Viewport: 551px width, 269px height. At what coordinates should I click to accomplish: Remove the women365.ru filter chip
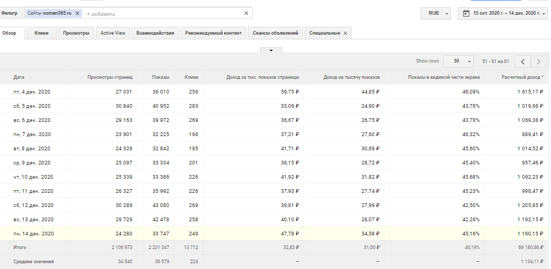tap(78, 13)
